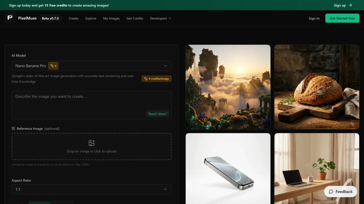Open the tilted smartphone image

click(228, 169)
